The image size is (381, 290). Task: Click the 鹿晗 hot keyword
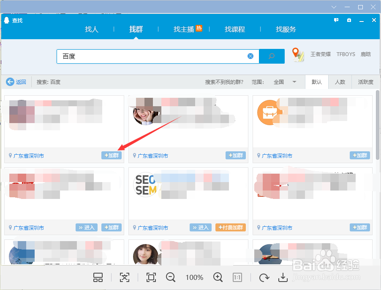tap(366, 54)
